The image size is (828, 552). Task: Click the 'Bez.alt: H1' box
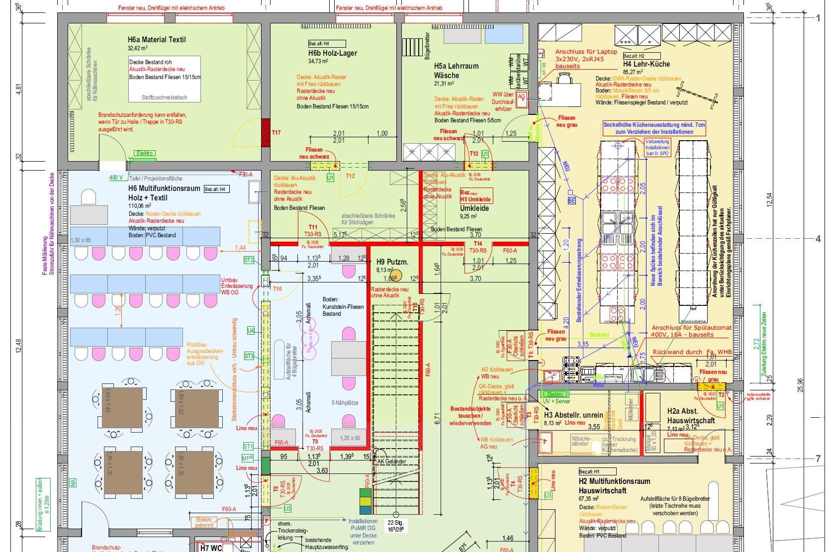point(597,471)
